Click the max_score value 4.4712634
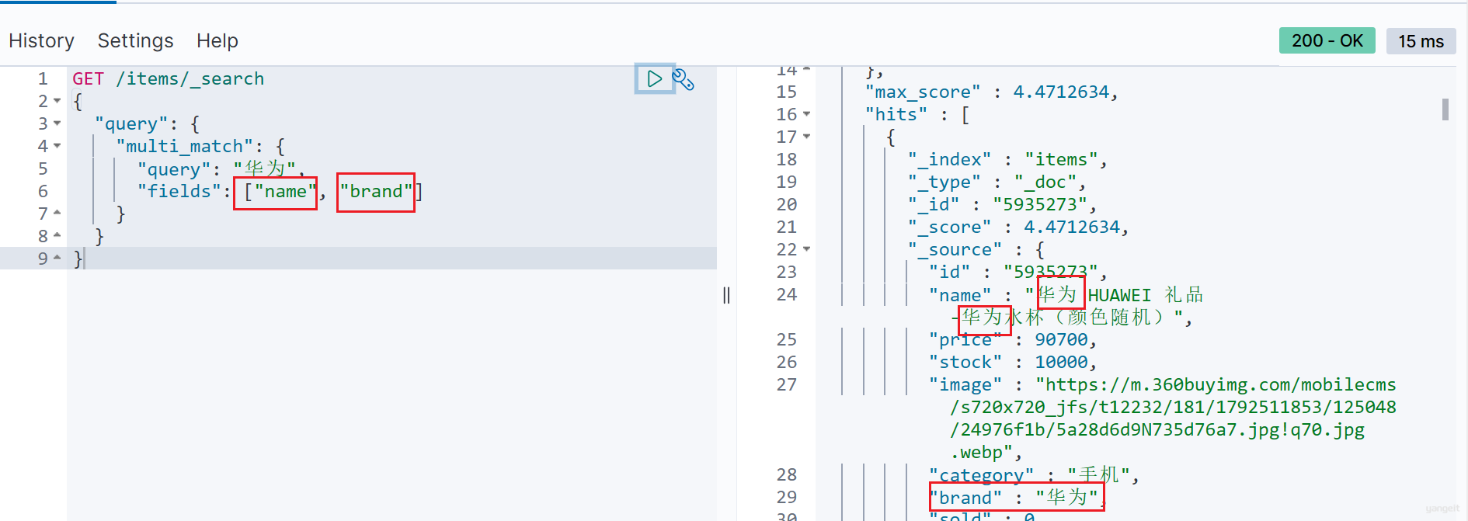Viewport: 1468px width, 521px height. (1061, 92)
